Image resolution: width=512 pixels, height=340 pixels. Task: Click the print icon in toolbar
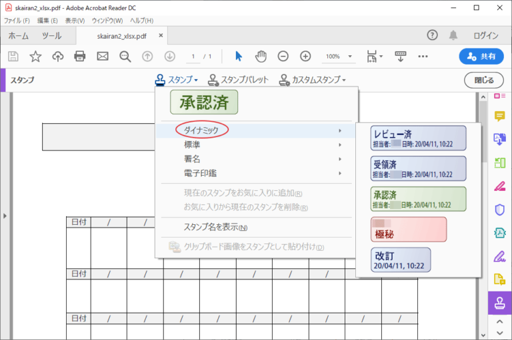(x=80, y=57)
